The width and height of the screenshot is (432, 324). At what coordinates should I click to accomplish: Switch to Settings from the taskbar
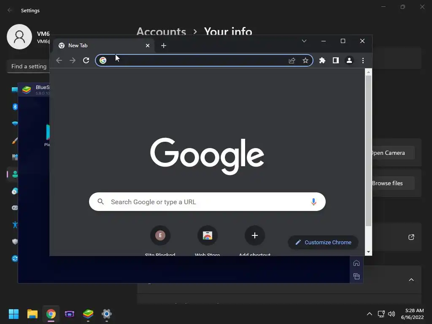pyautogui.click(x=107, y=314)
